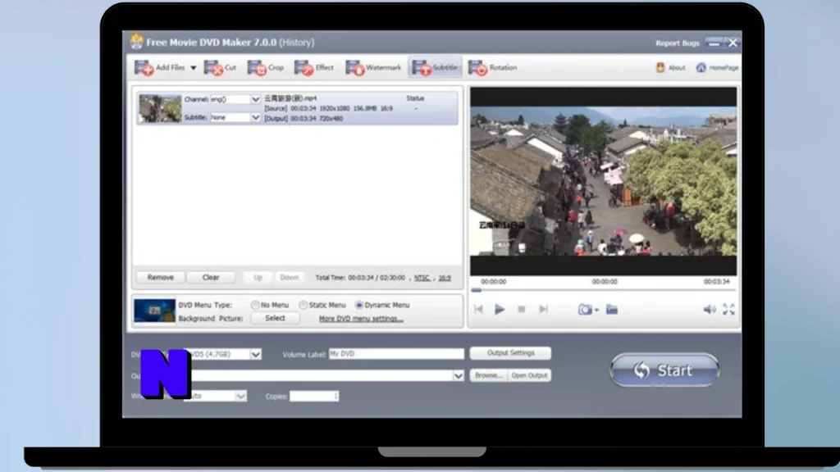840x472 pixels.
Task: Play the video preview
Action: pos(500,309)
